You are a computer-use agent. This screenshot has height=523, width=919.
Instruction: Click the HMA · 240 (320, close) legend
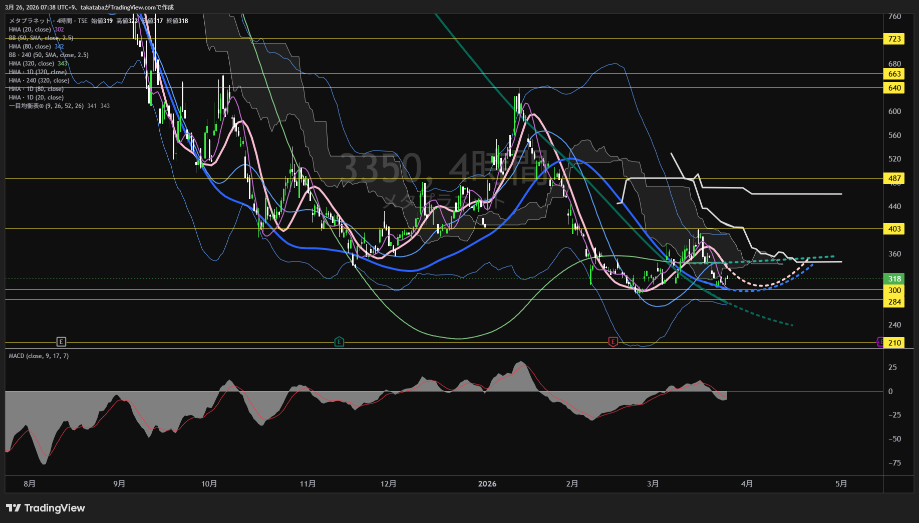tap(39, 80)
